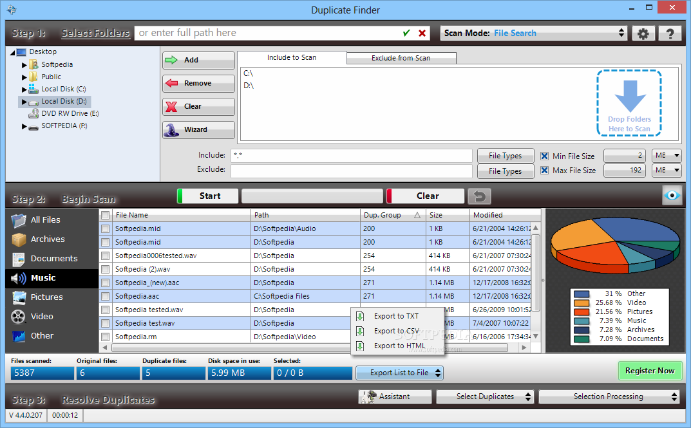Viewport: 691px width, 428px height.
Task: Open the Export List to File dropdown
Action: pyautogui.click(x=400, y=373)
